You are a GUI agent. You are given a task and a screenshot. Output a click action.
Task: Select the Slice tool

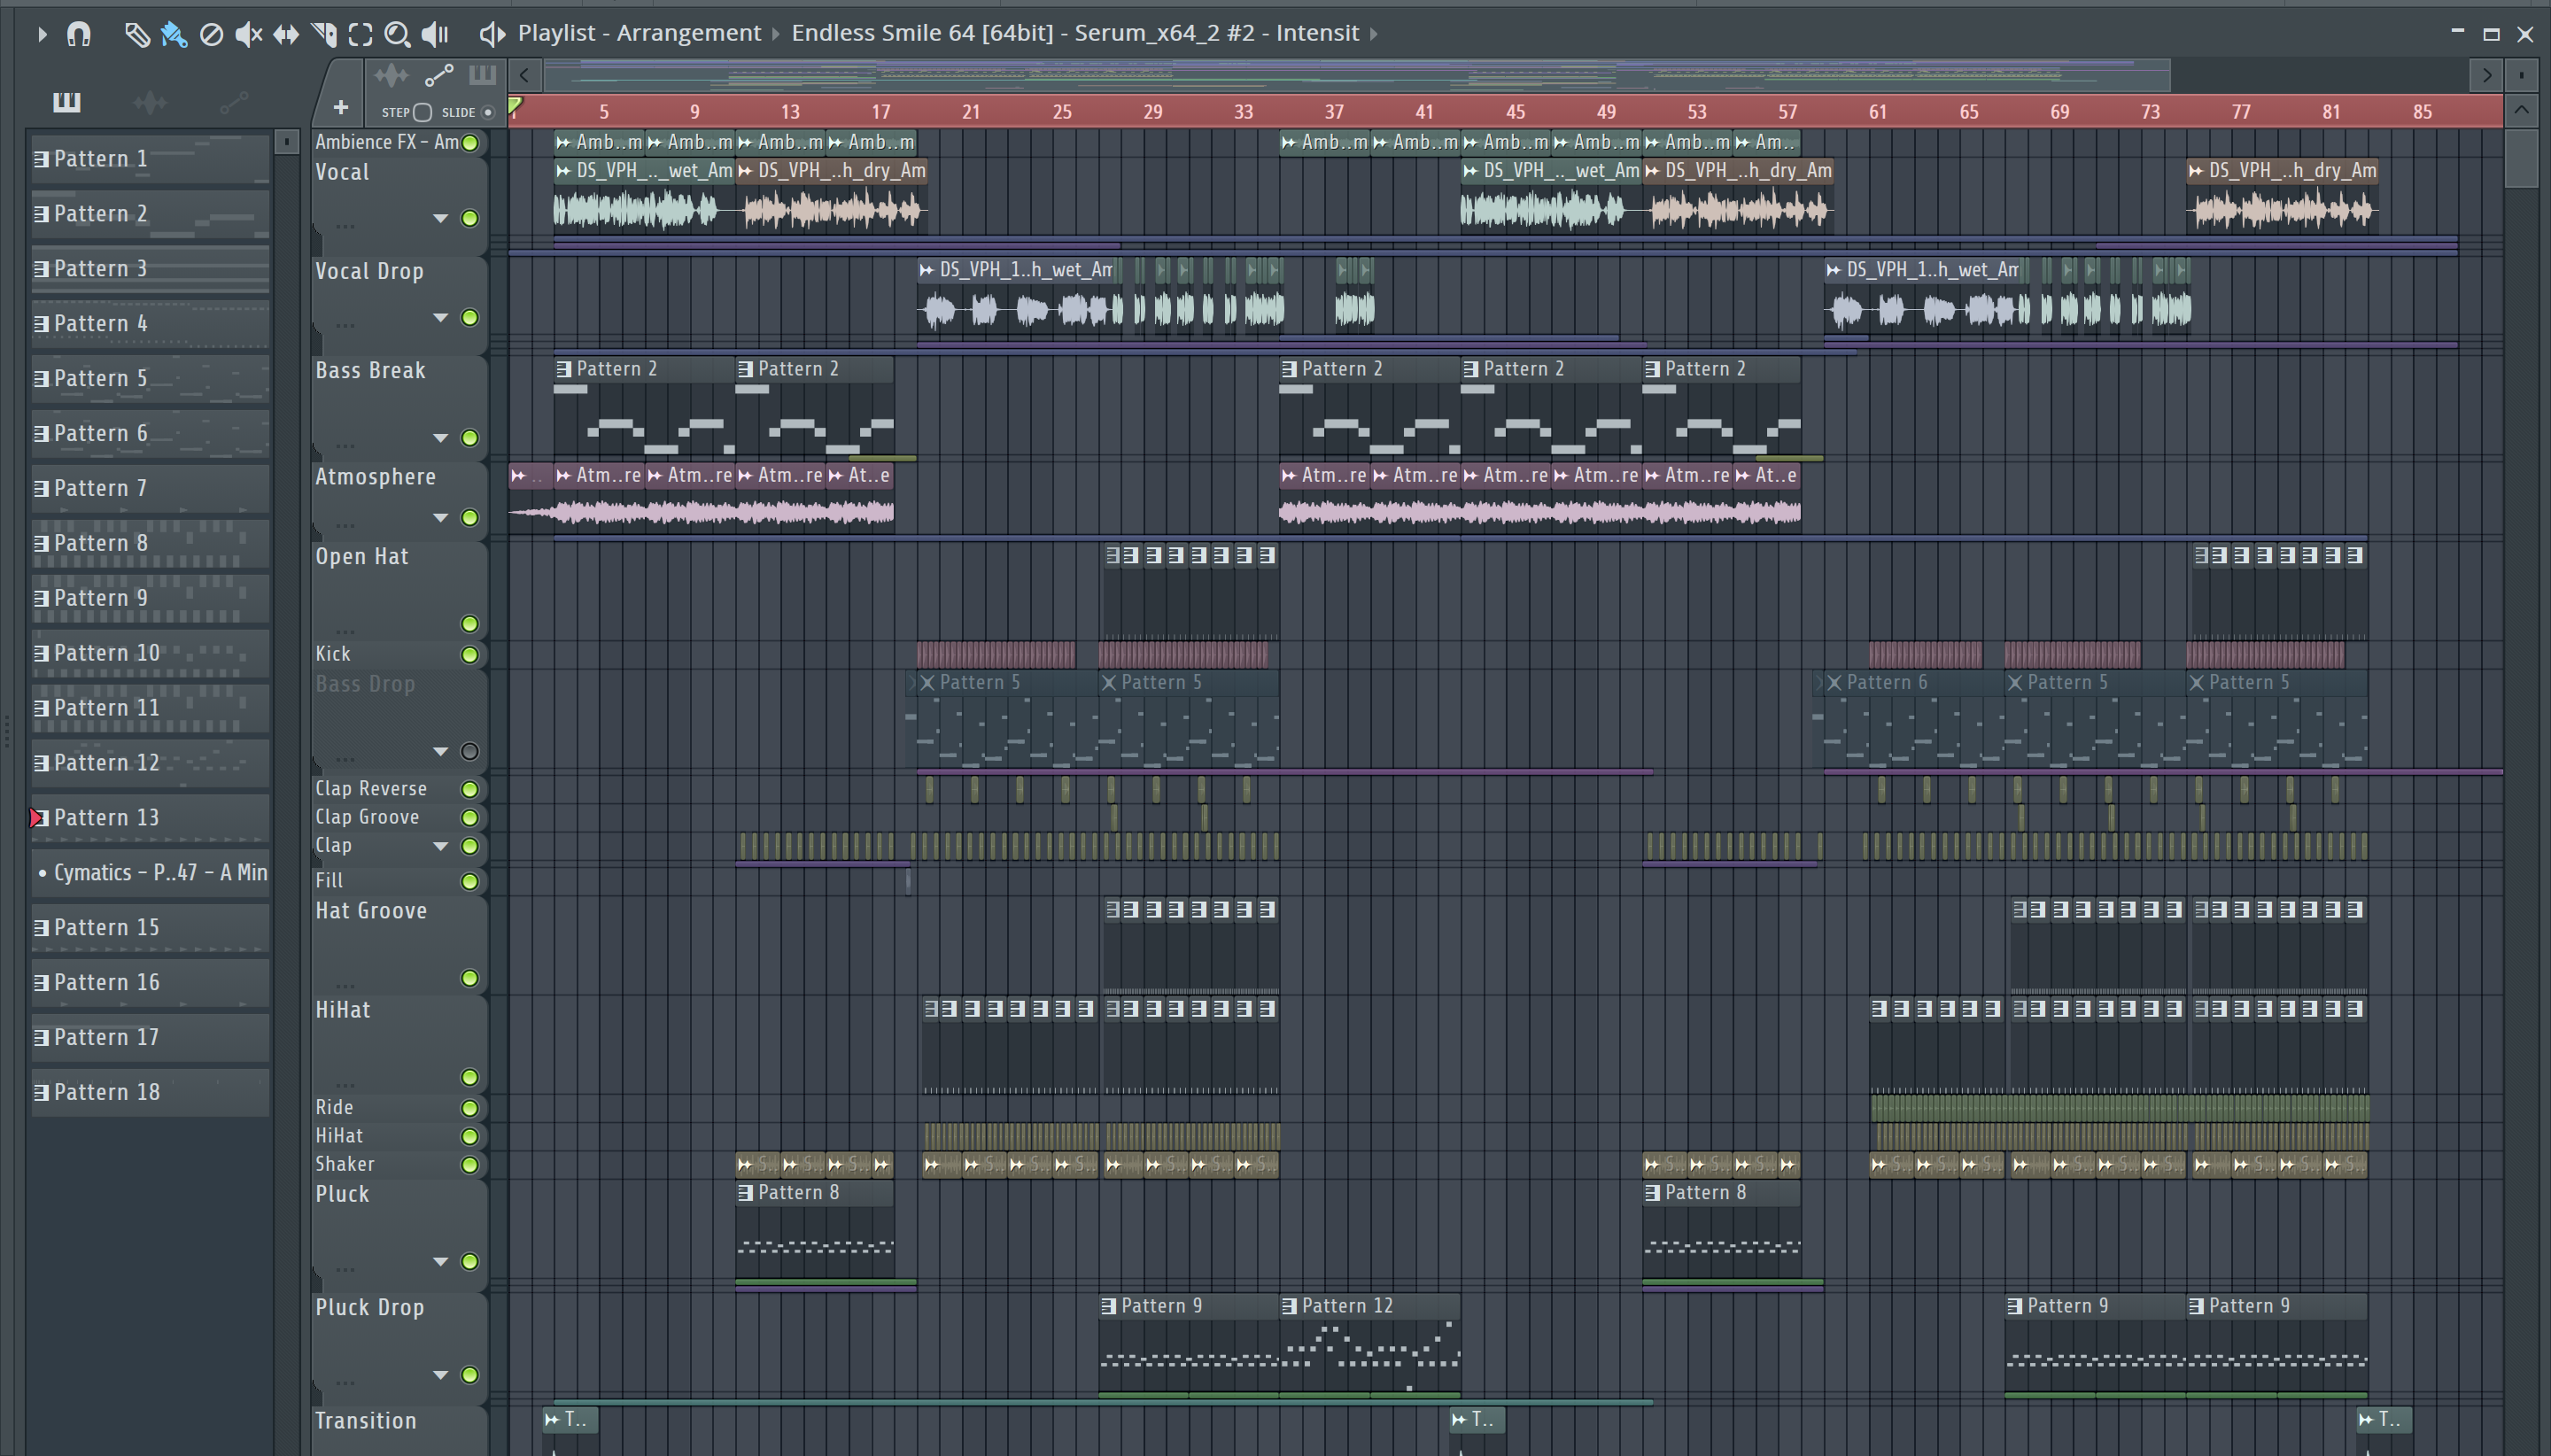(323, 34)
